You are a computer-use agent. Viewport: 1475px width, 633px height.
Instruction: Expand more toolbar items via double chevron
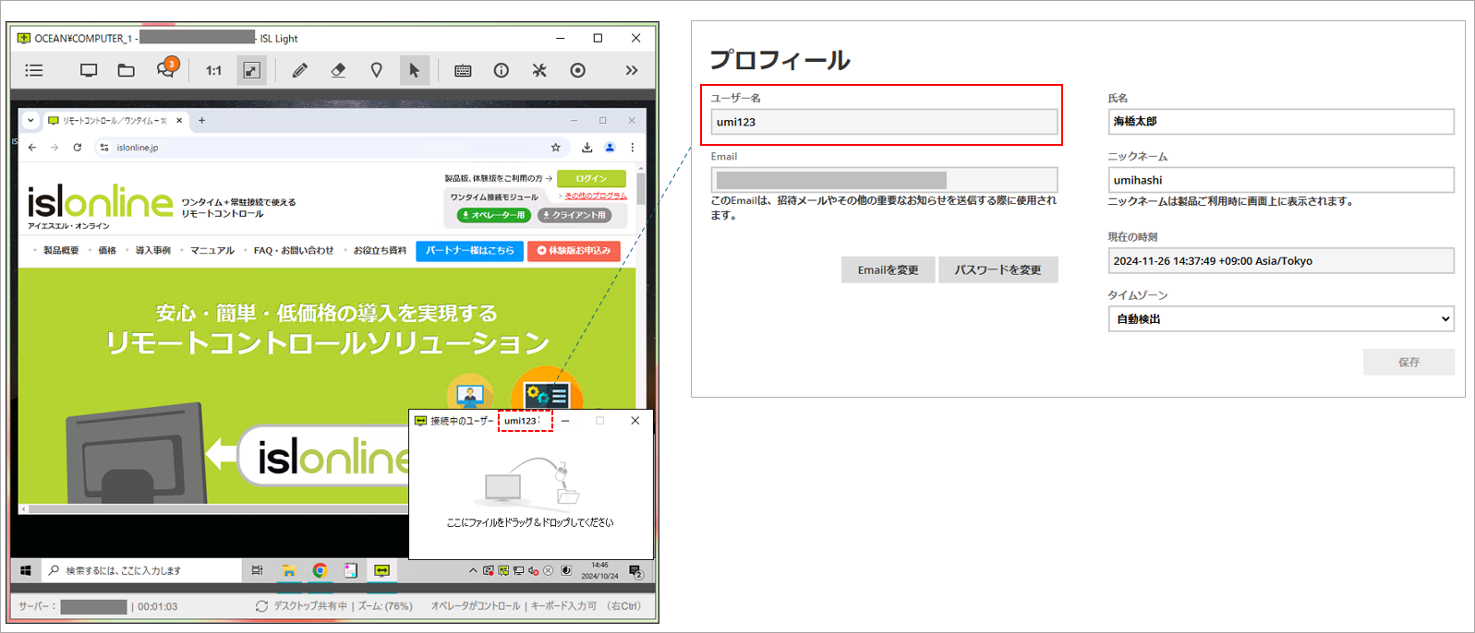coord(632,70)
